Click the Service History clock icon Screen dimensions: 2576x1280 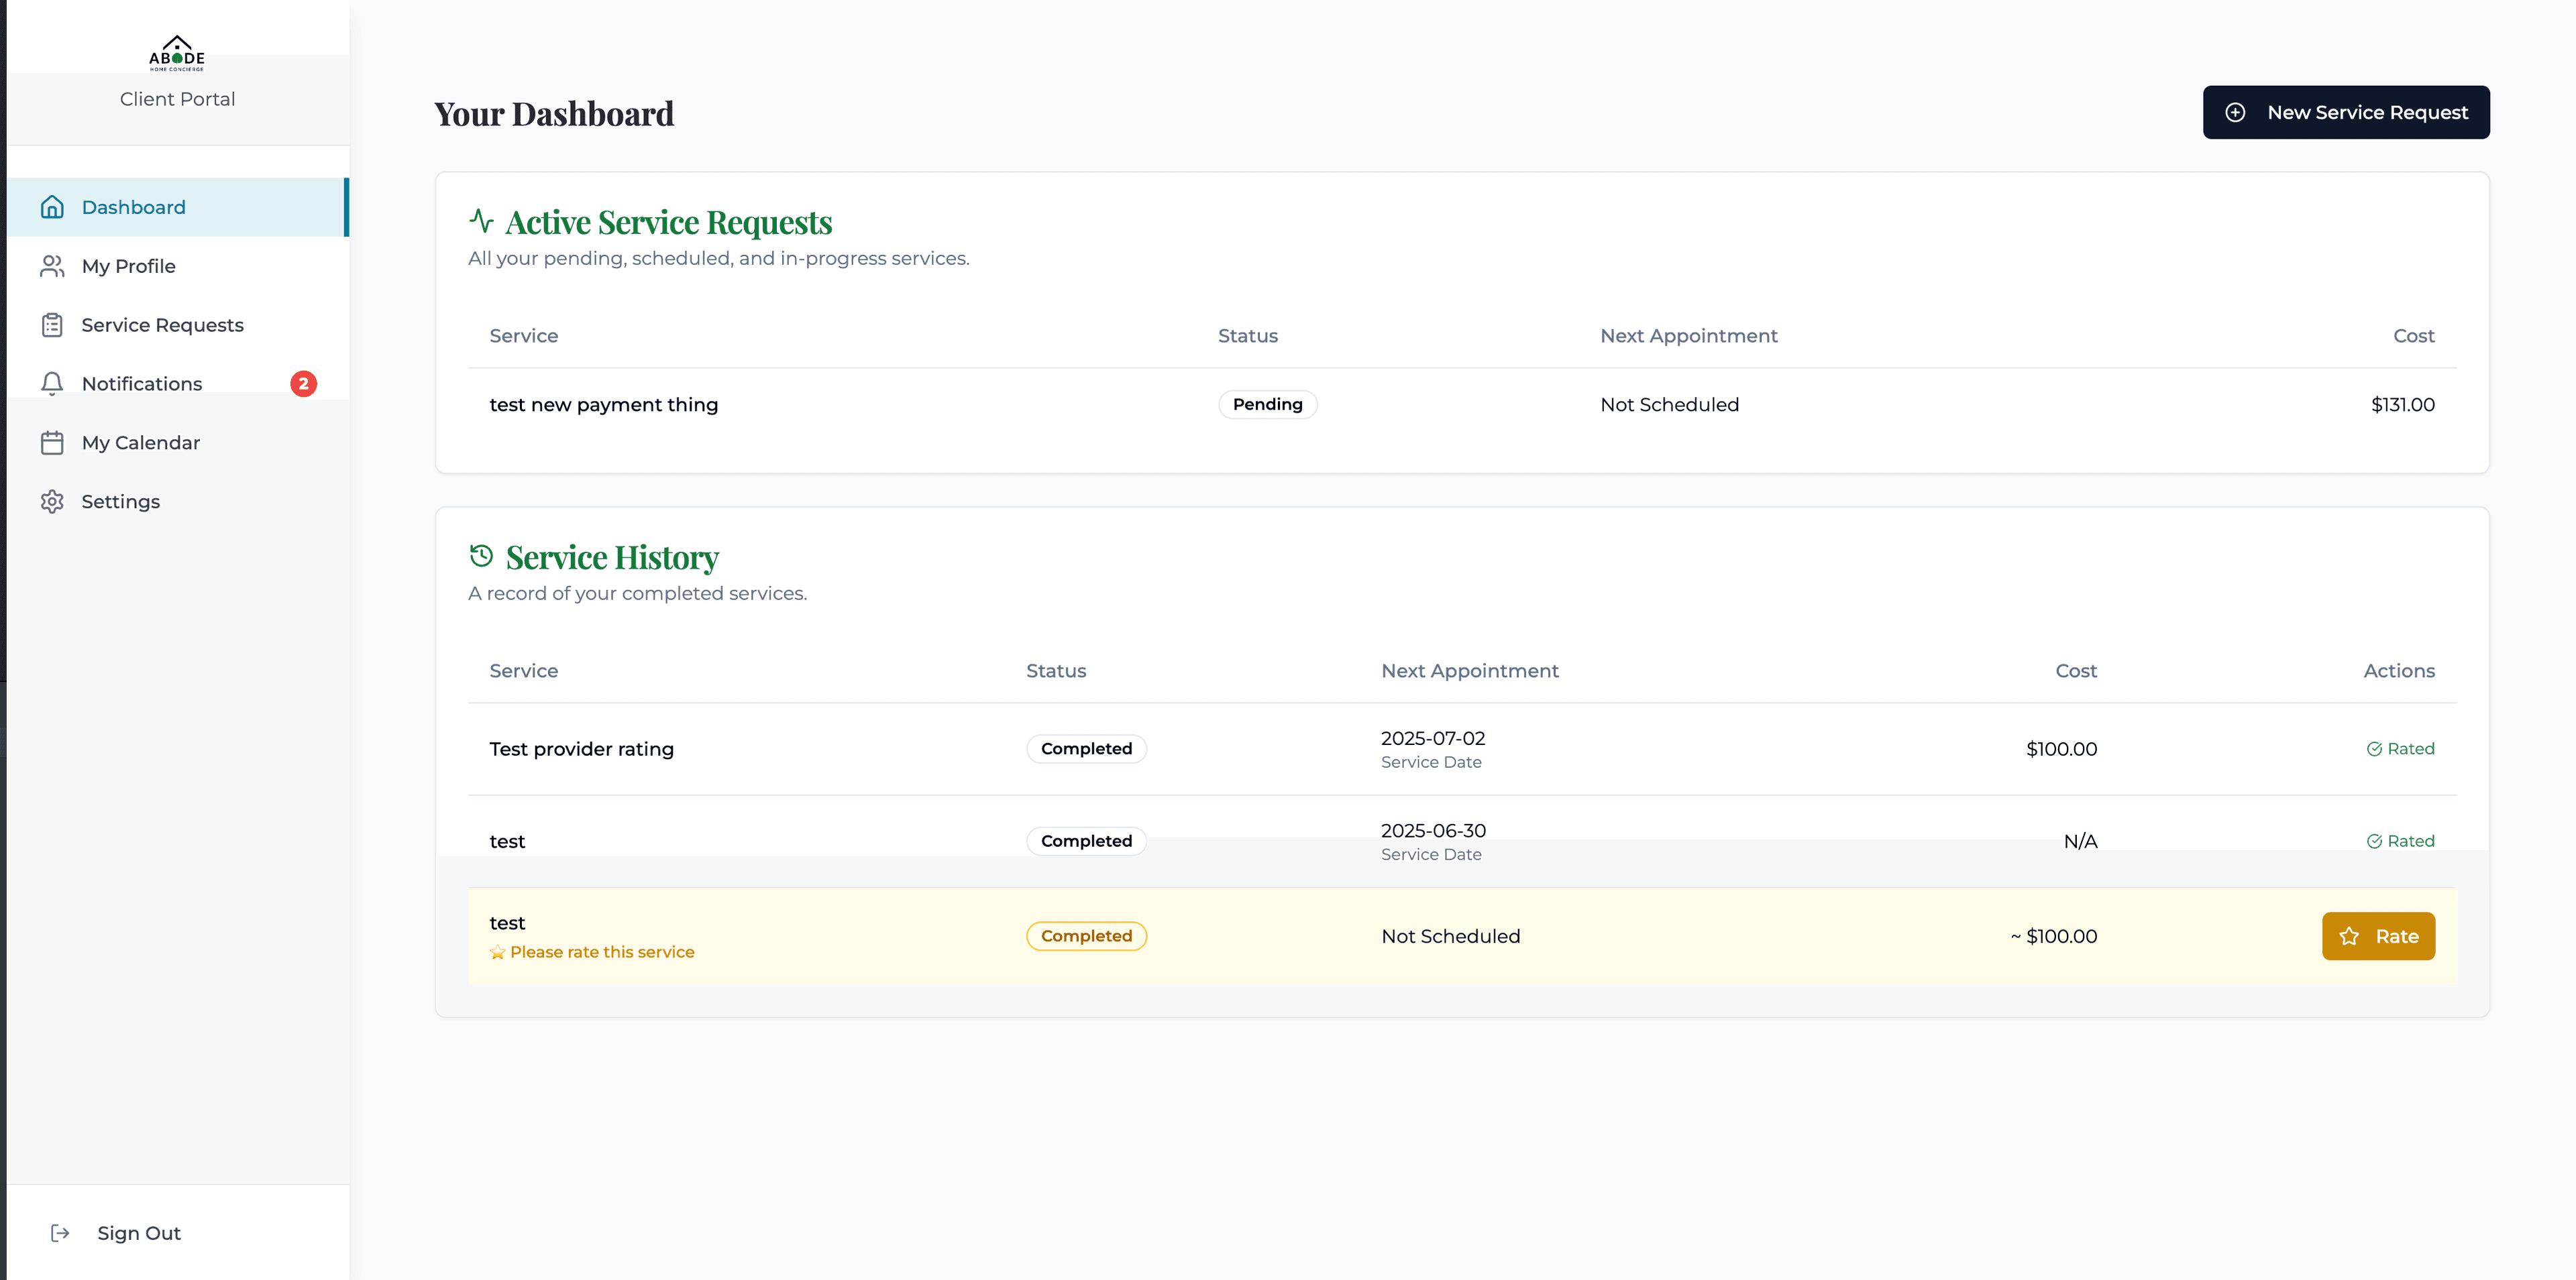(482, 555)
